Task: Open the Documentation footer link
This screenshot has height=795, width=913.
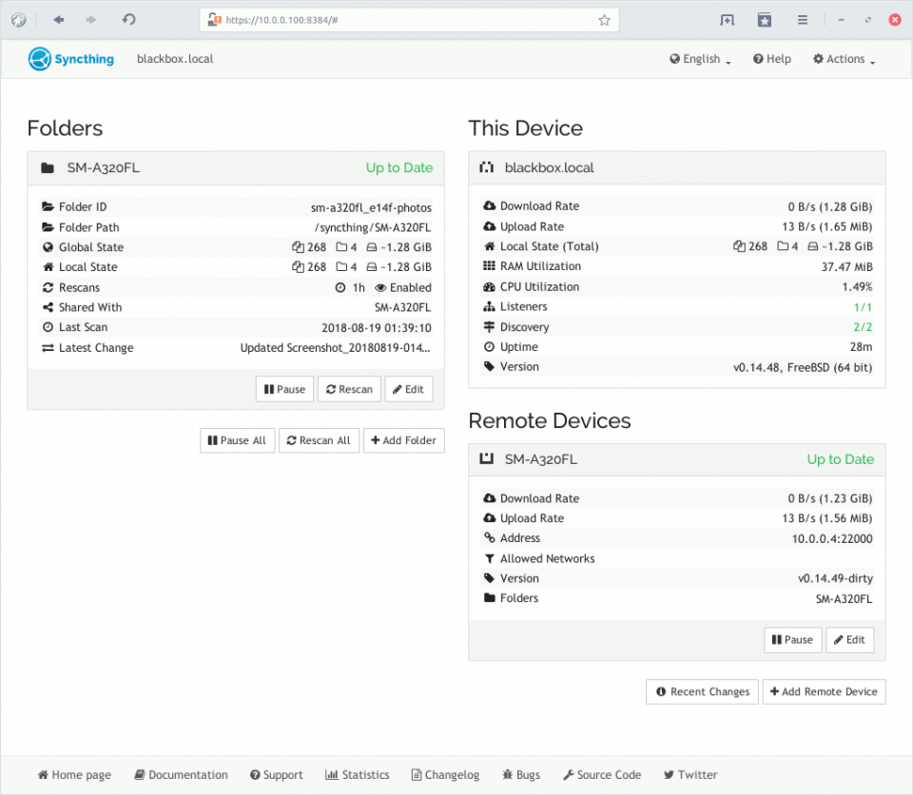Action: (x=181, y=775)
